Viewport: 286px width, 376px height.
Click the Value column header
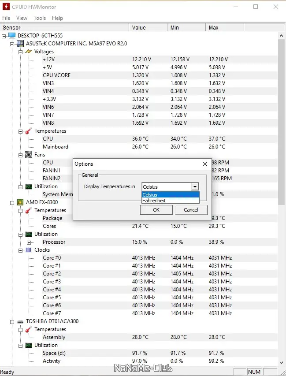click(x=148, y=28)
